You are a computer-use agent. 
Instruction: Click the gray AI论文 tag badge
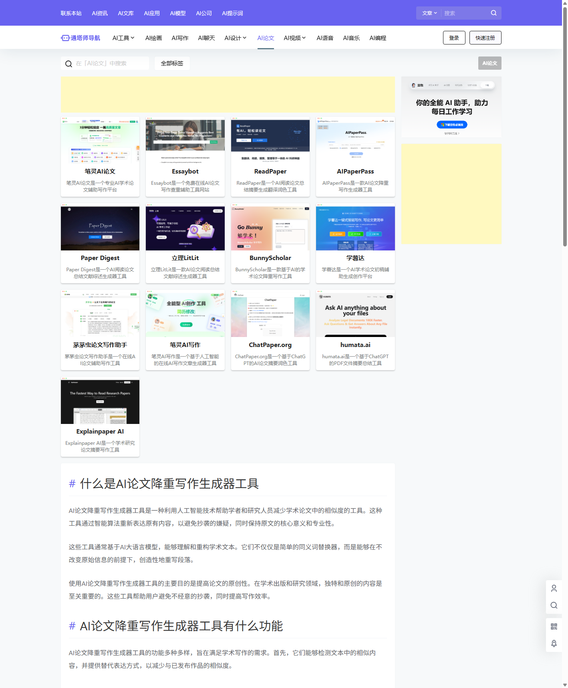(489, 63)
